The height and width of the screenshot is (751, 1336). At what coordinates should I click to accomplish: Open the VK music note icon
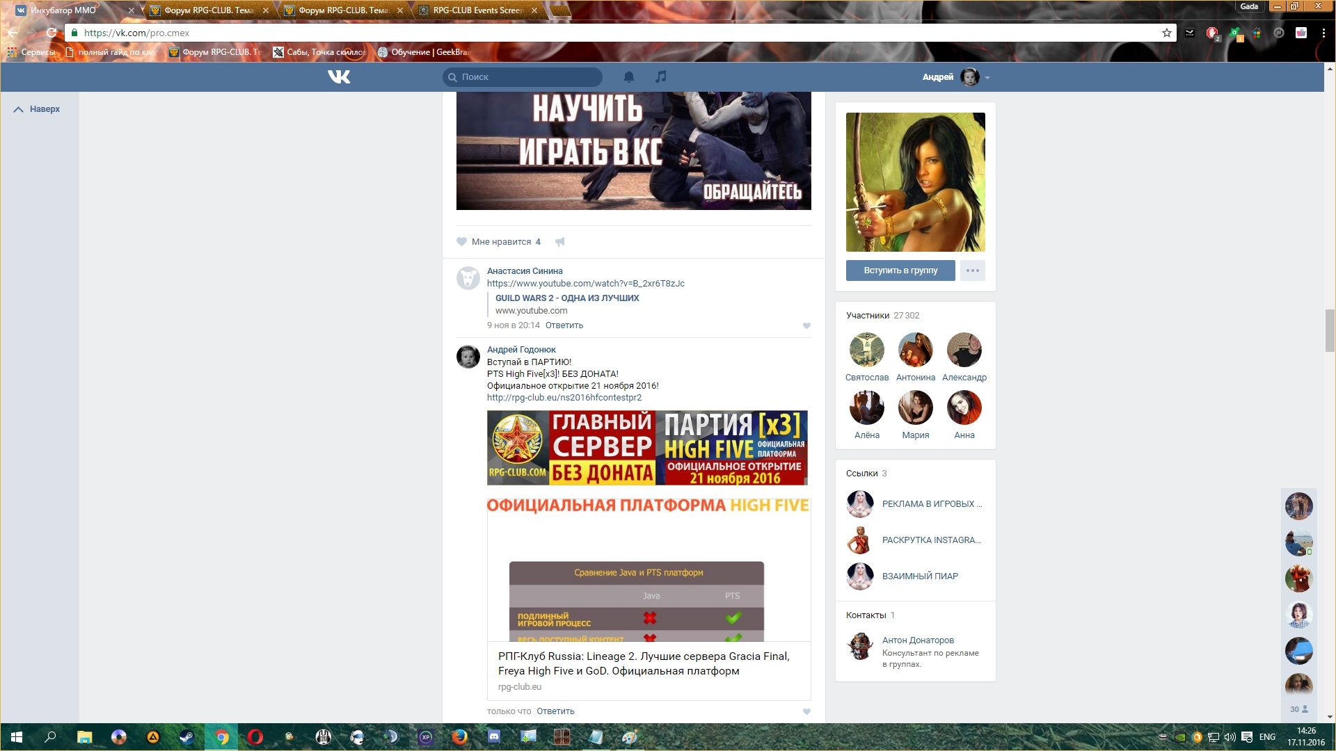(x=660, y=76)
